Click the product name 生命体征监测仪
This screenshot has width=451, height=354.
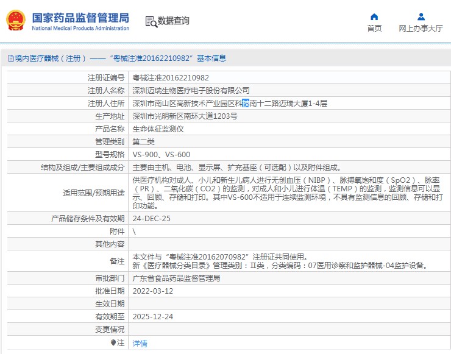[x=158, y=129]
